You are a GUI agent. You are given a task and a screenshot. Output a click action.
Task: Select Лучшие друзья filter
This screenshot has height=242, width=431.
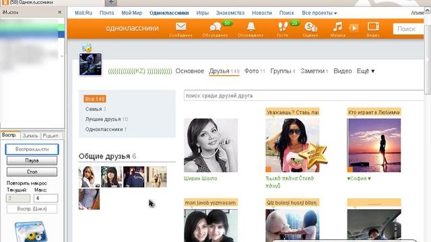[106, 120]
